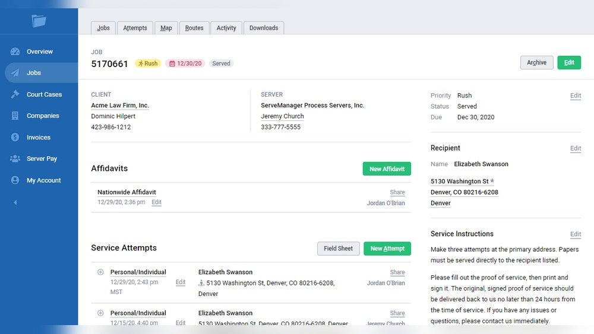Edit the Nationwide Affidavit
Image resolution: width=594 pixels, height=334 pixels.
[x=156, y=202]
